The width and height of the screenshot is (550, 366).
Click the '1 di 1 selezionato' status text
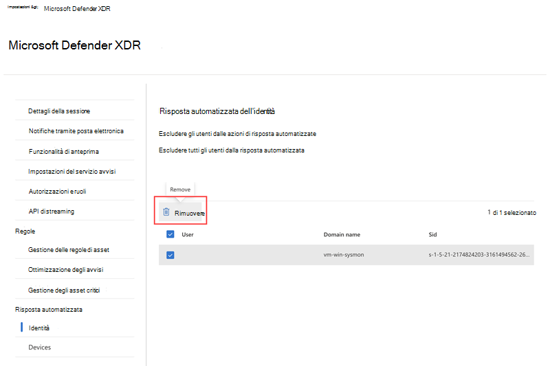pos(511,213)
